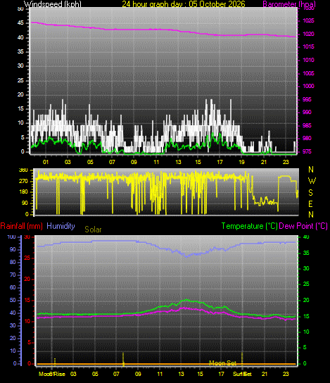Click 100 on the humidity axis
Viewport: 330px width, 383px height.
coord(11,237)
